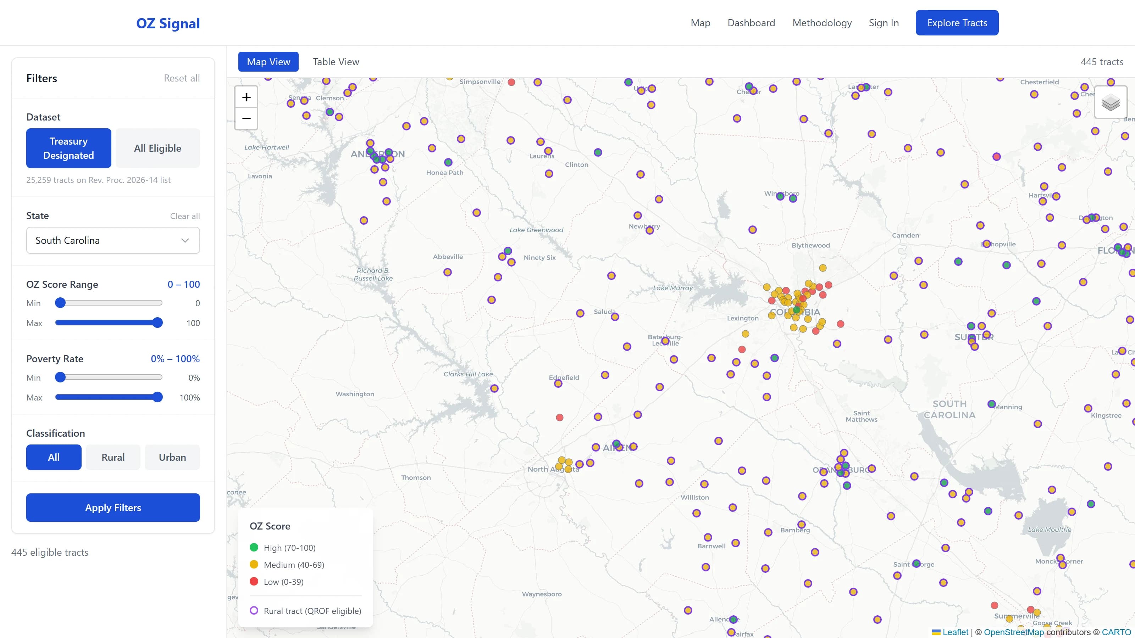Image resolution: width=1135 pixels, height=638 pixels.
Task: Click the '445 tracts' count text
Action: click(x=1102, y=62)
